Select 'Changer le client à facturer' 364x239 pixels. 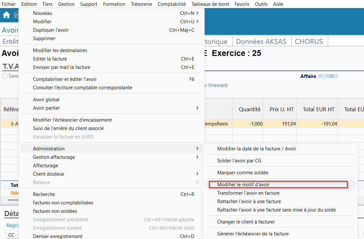click(x=246, y=222)
